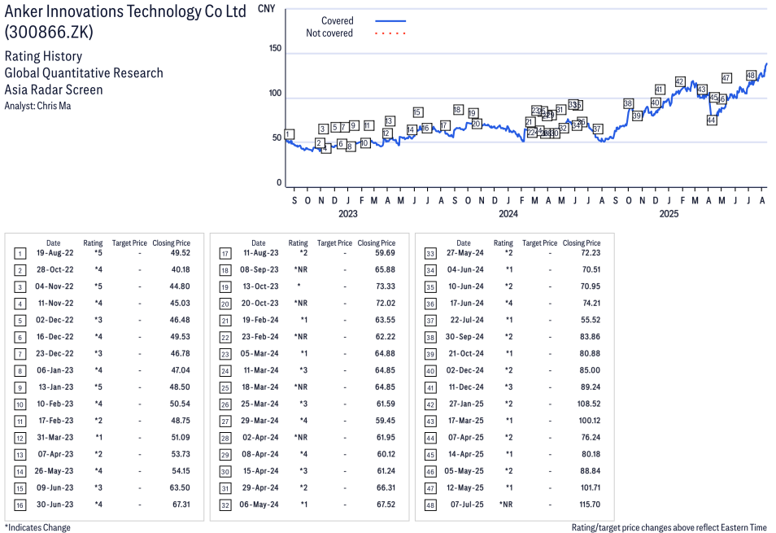Click the closing price 49.52
Viewport: 776px width, 533px height.
pyautogui.click(x=180, y=253)
